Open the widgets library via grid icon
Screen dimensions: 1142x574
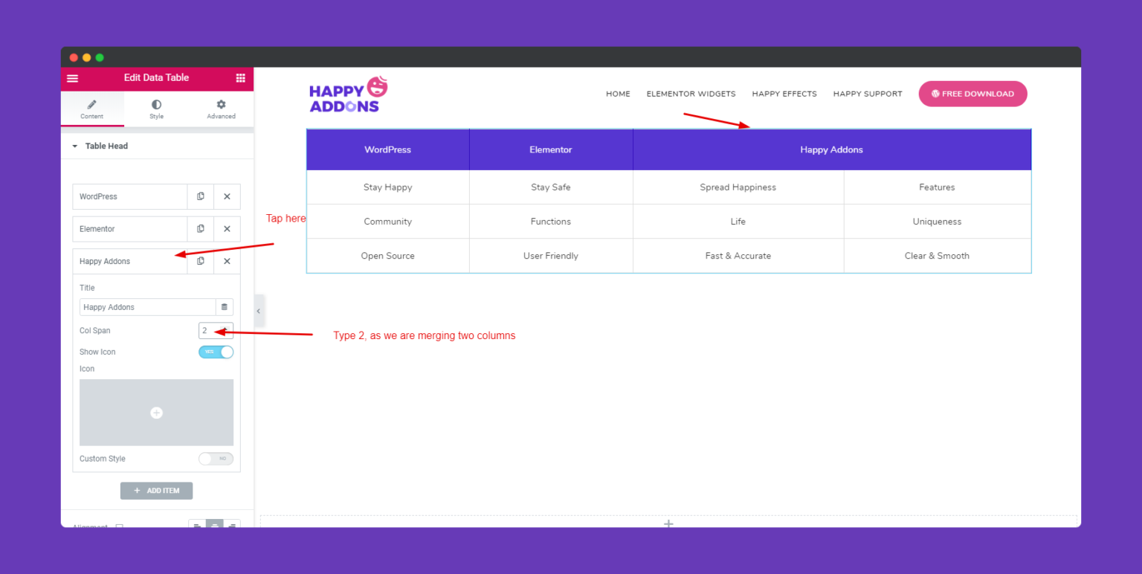coord(240,78)
